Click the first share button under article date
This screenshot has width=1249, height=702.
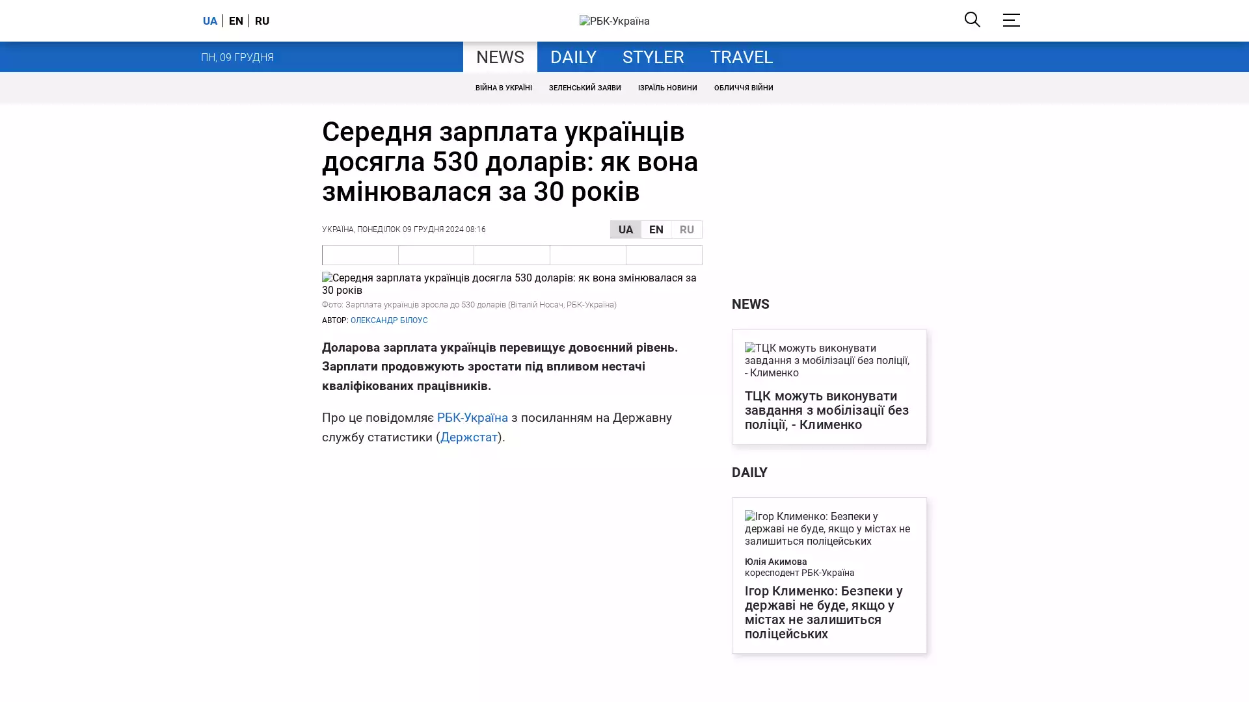(360, 255)
